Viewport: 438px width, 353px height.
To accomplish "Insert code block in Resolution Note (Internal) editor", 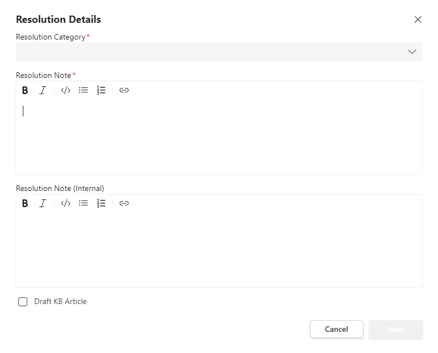I will pyautogui.click(x=66, y=203).
